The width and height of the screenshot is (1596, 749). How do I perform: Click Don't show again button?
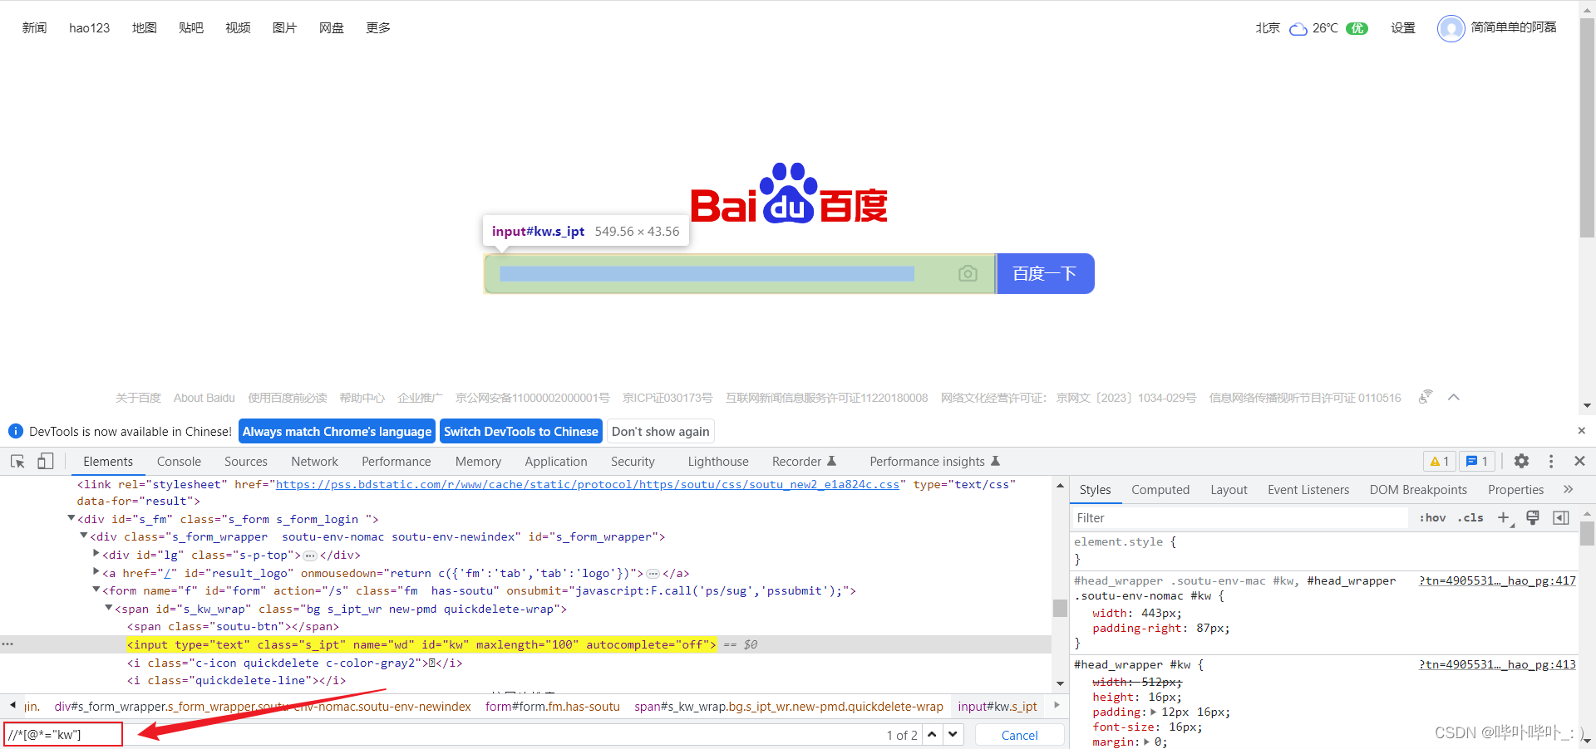(x=661, y=431)
